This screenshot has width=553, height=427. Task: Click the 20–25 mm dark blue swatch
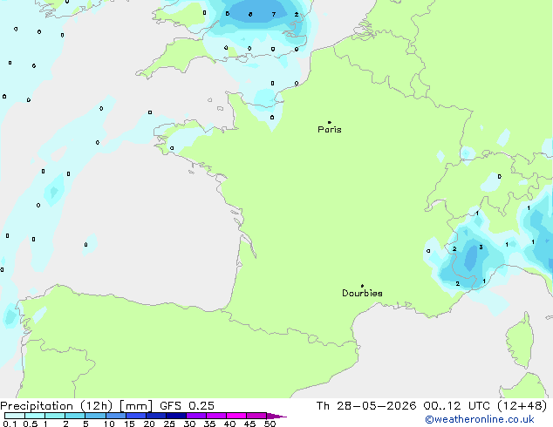coord(156,416)
